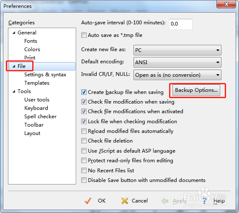Open the User tools category
Viewport: 239px width, 213px height.
coord(37,100)
